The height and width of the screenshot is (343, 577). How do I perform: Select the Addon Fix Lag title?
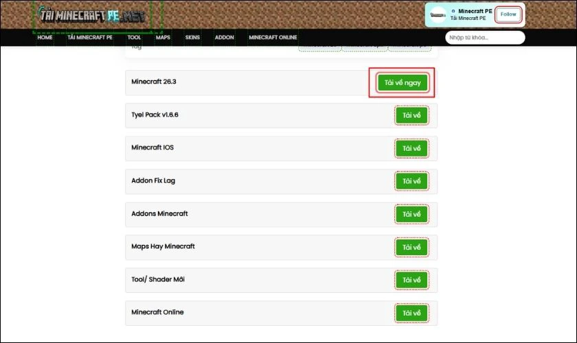click(x=153, y=180)
